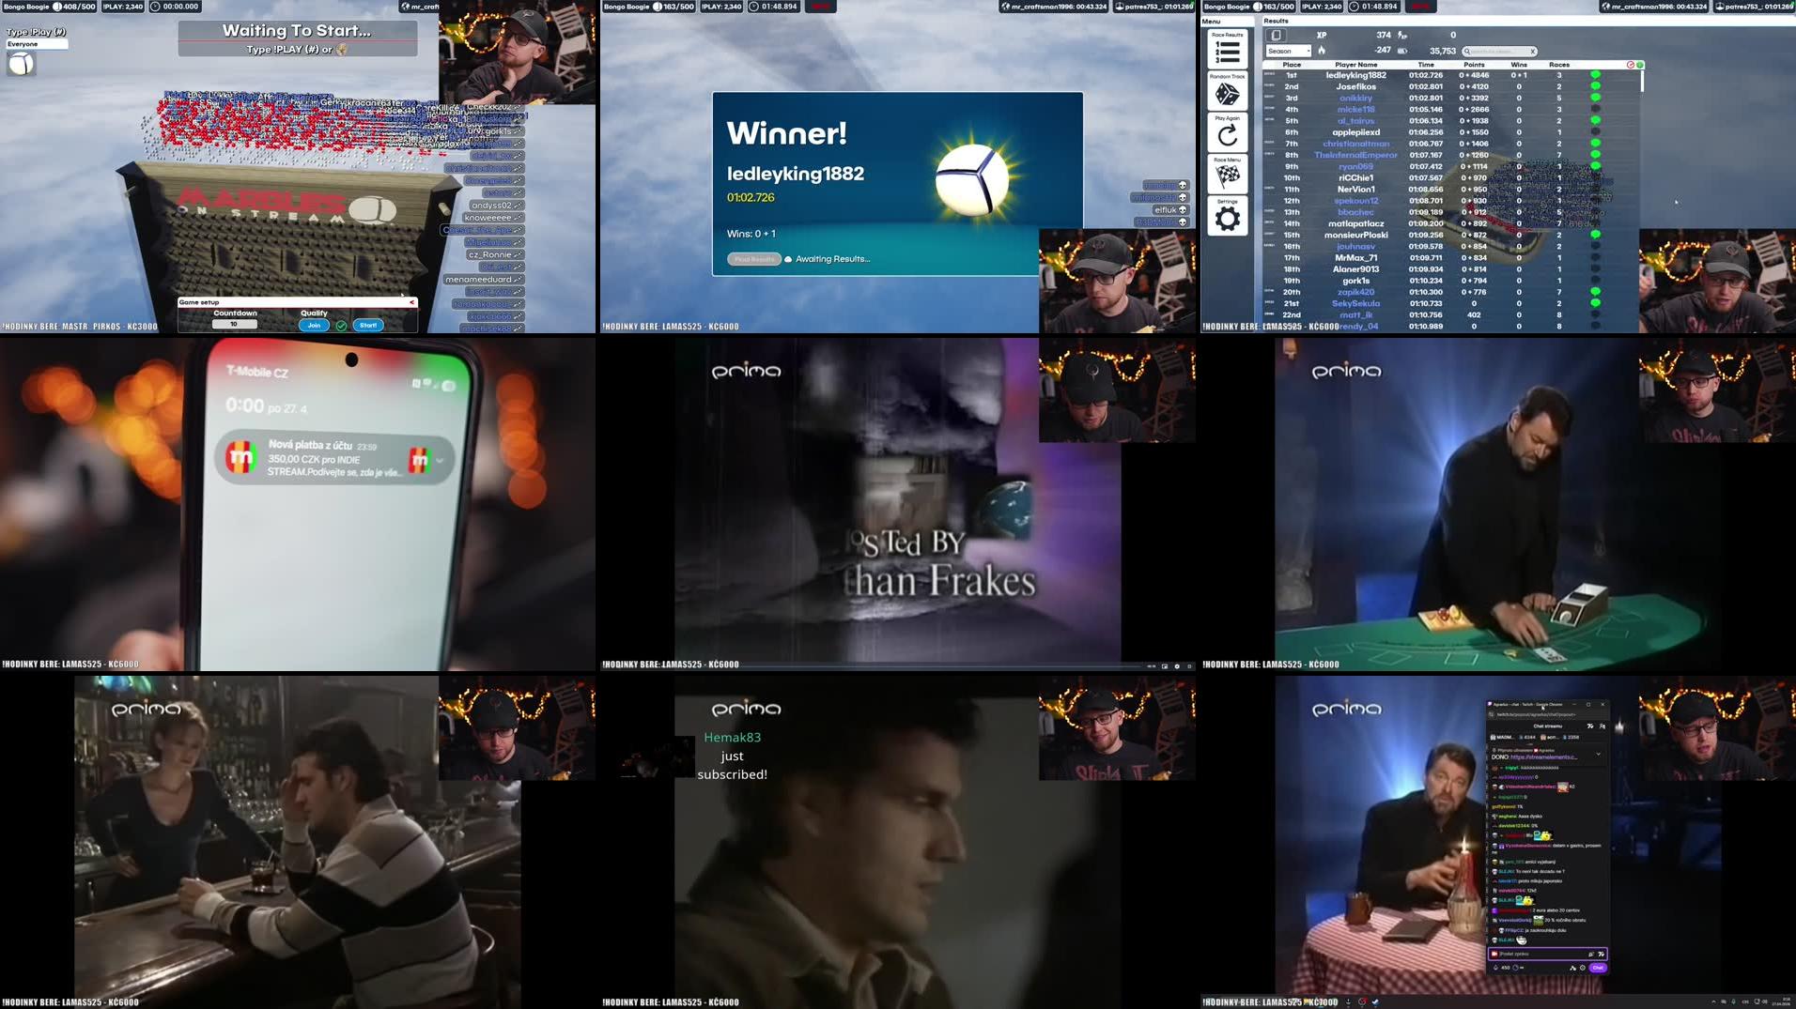Click the marble ball icon atop the results panel
Screen dimensions: 1796x1009
click(1277, 34)
